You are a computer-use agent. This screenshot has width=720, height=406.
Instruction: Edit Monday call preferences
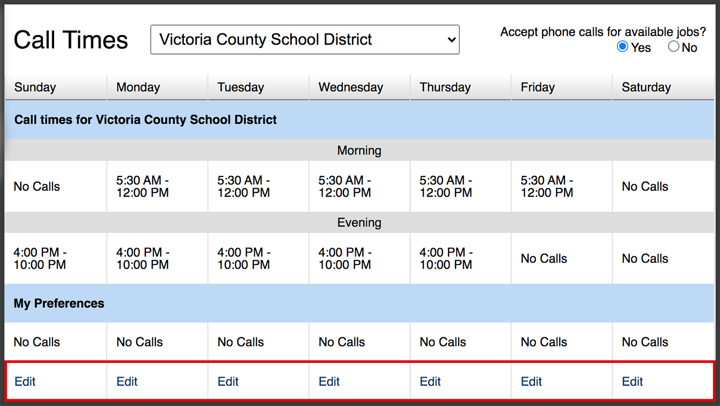[127, 382]
